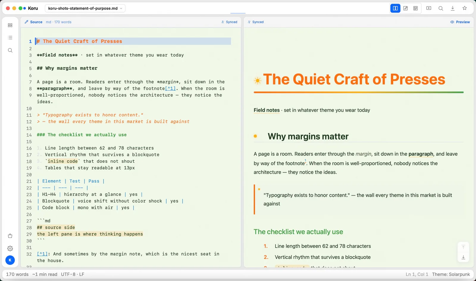Viewport: 476px width, 281px height.
Task: Select the Source pane label
Action: [34, 22]
